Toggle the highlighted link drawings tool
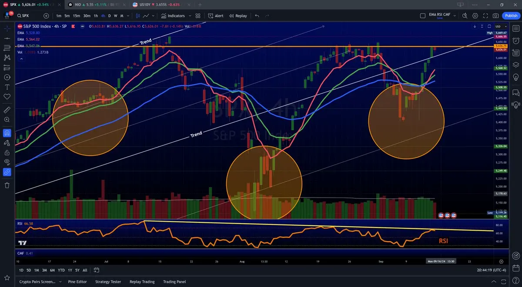522x287 pixels. coord(7,172)
